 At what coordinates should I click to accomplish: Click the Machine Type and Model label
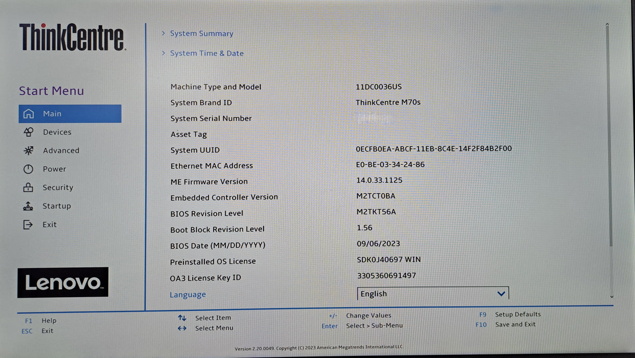tap(216, 87)
